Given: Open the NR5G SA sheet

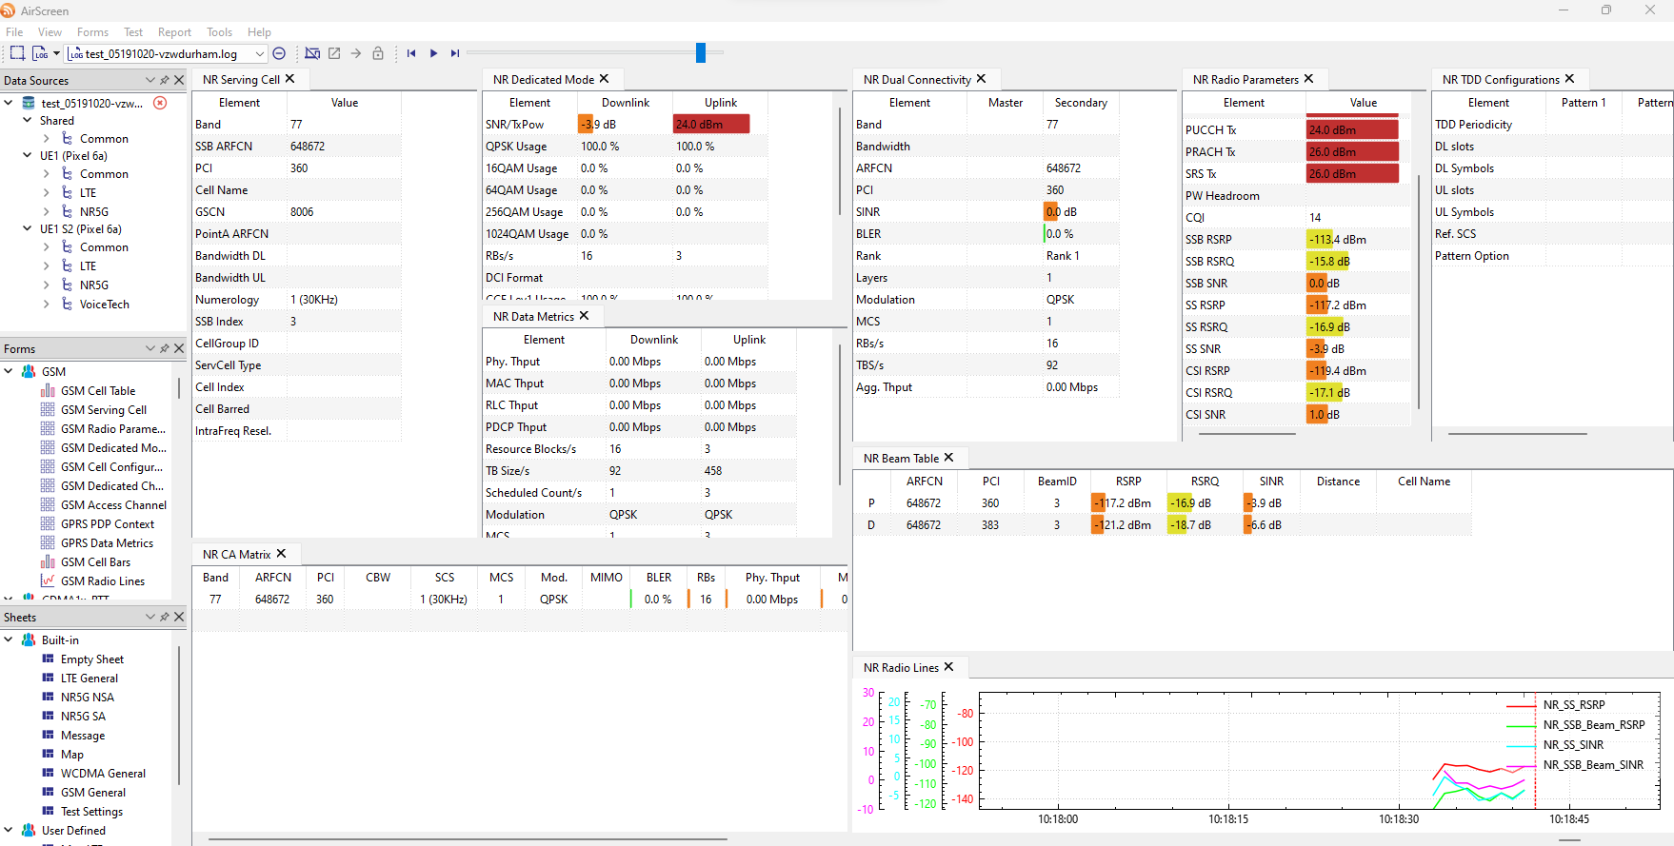Looking at the screenshot, I should [83, 717].
